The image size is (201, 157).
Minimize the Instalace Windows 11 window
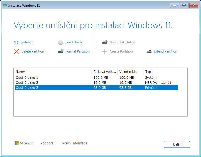(x=174, y=5)
